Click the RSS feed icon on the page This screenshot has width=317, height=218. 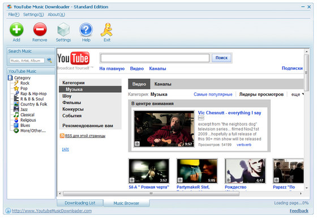[62, 136]
